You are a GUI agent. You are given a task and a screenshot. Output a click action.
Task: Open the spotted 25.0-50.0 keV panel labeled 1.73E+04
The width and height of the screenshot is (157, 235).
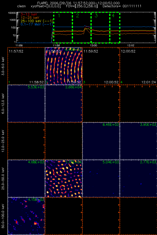[64, 178]
